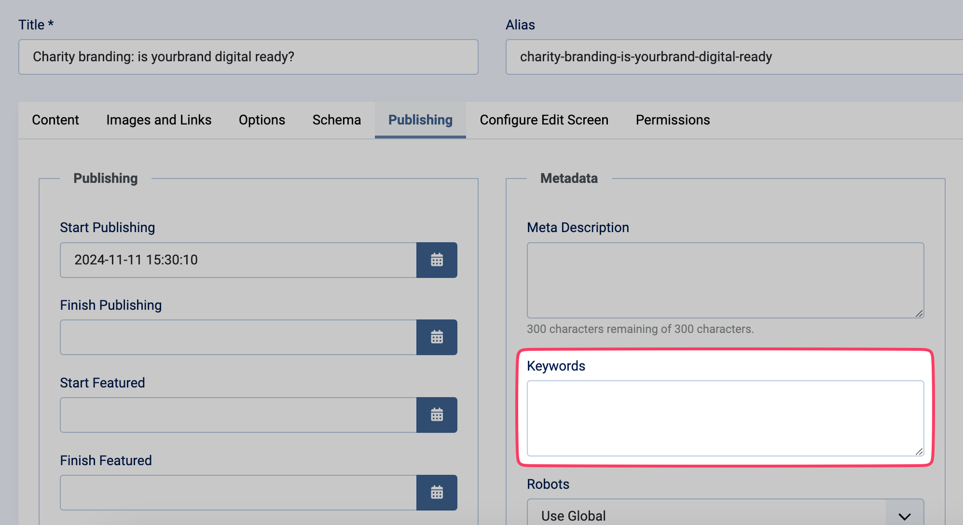
Task: Click the Publishing tab
Action: 420,120
